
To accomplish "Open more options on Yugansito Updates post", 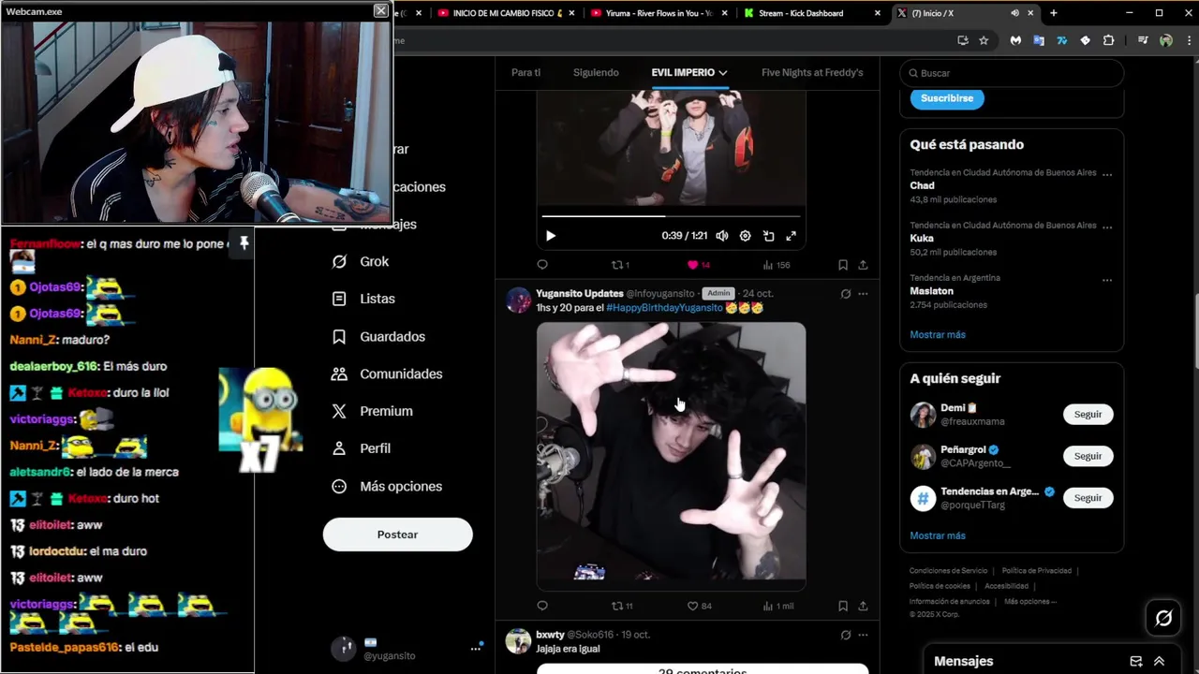I will [863, 294].
